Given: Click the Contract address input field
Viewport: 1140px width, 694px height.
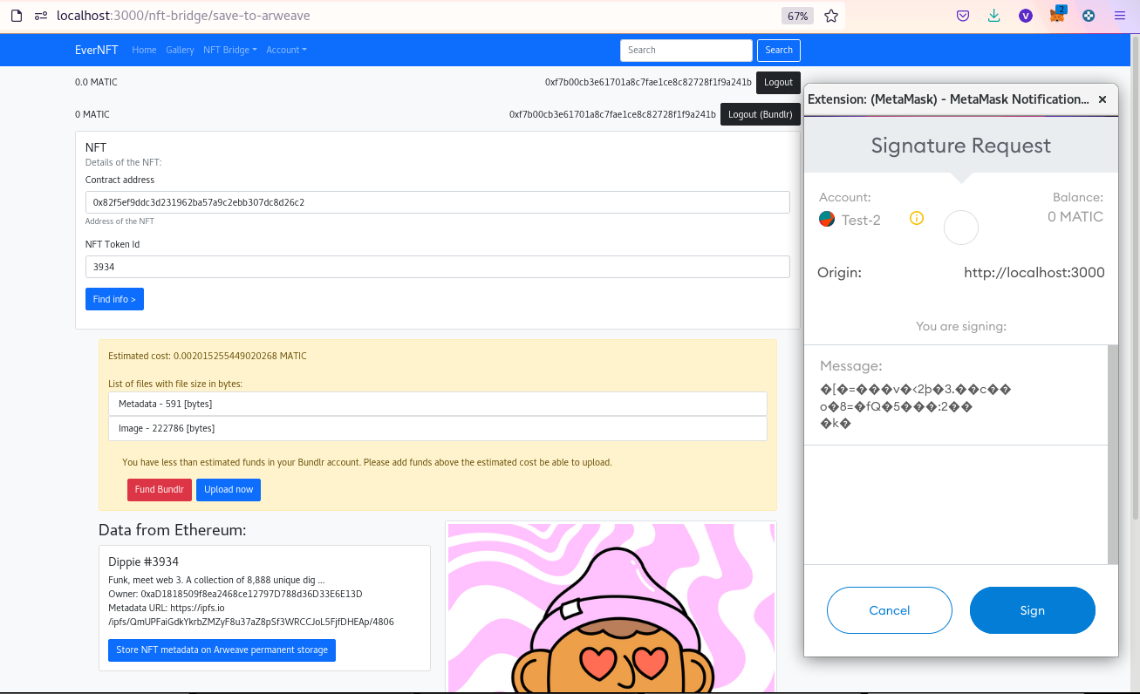Looking at the screenshot, I should 438,202.
